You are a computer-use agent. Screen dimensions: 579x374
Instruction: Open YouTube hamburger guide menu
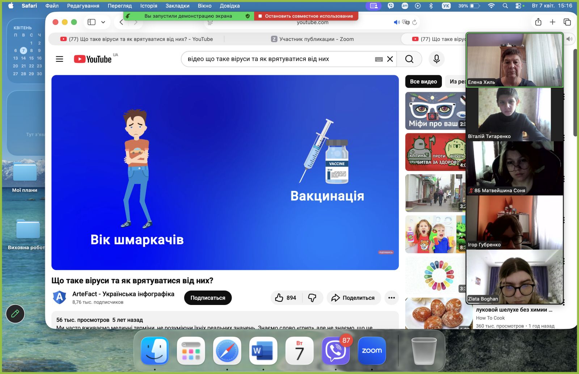pos(59,59)
